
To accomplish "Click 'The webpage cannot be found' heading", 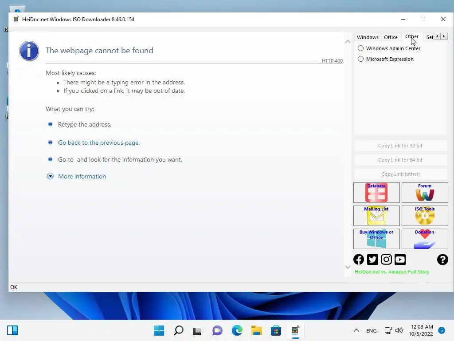I will [99, 51].
